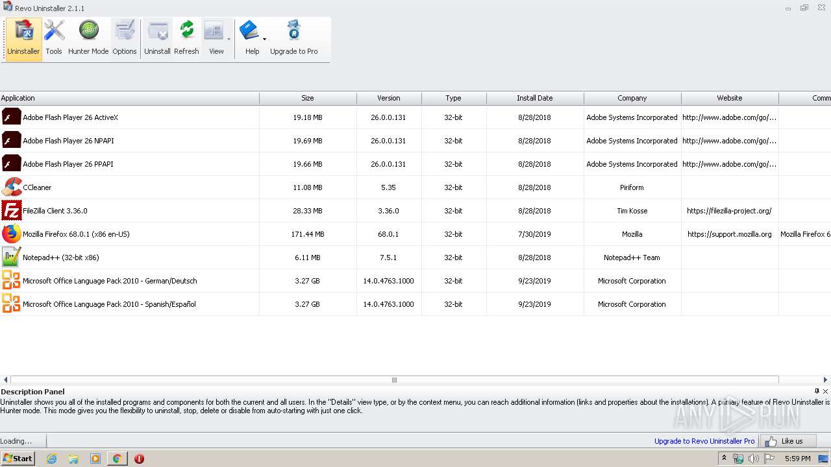Viewport: 831px width, 467px height.
Task: Click the Upgrade to Pro icon
Action: tap(294, 39)
